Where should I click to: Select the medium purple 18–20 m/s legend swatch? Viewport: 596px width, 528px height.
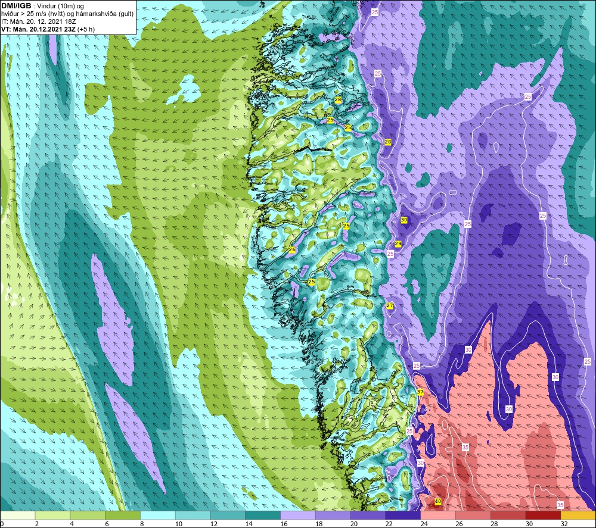pos(333,515)
